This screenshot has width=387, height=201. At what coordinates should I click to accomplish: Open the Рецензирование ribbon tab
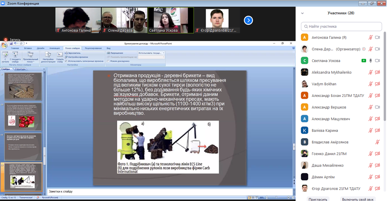click(x=93, y=48)
